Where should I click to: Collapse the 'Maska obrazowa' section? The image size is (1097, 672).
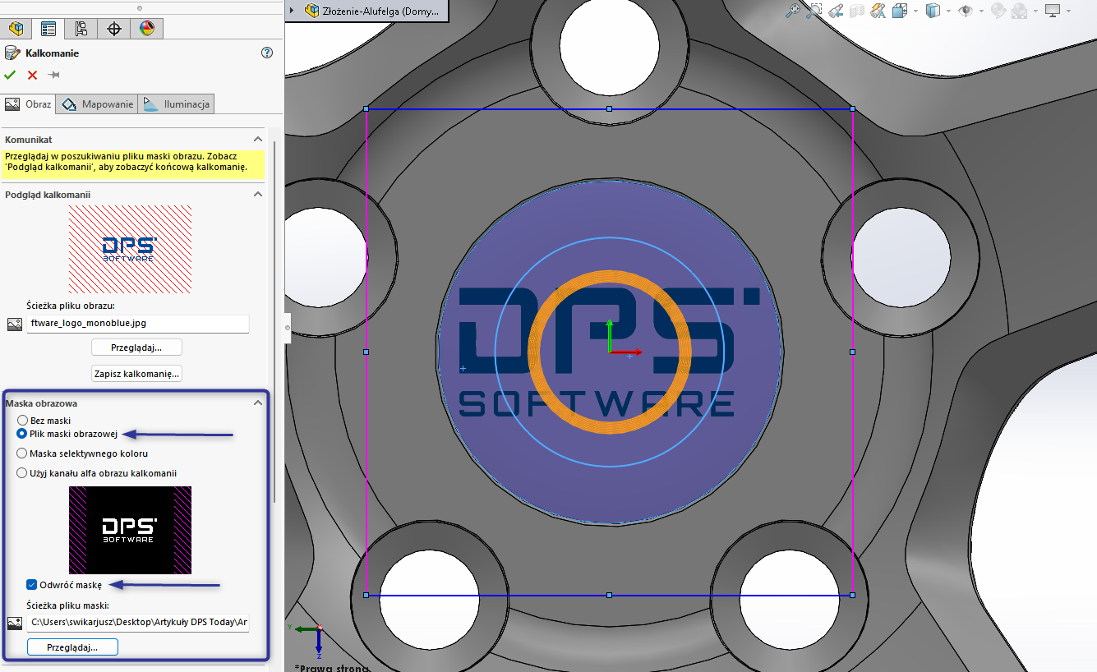257,403
